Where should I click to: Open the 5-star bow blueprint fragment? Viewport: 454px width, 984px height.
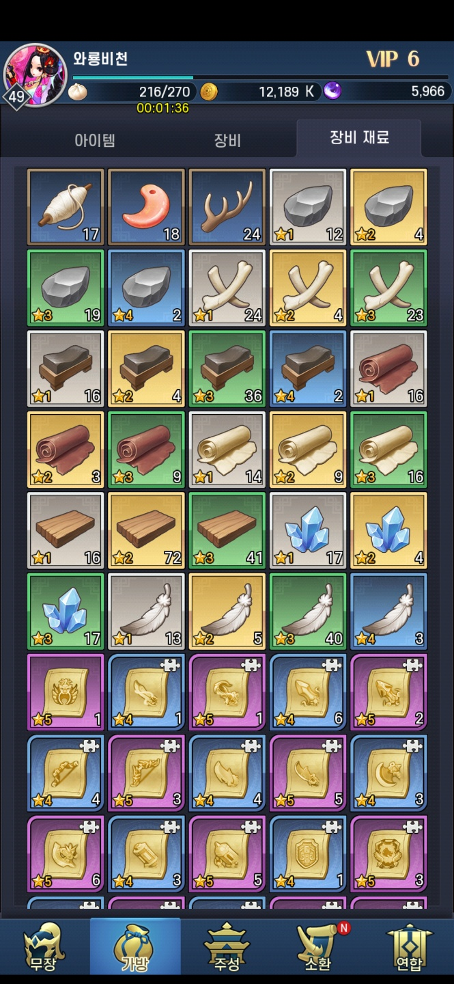click(x=146, y=773)
